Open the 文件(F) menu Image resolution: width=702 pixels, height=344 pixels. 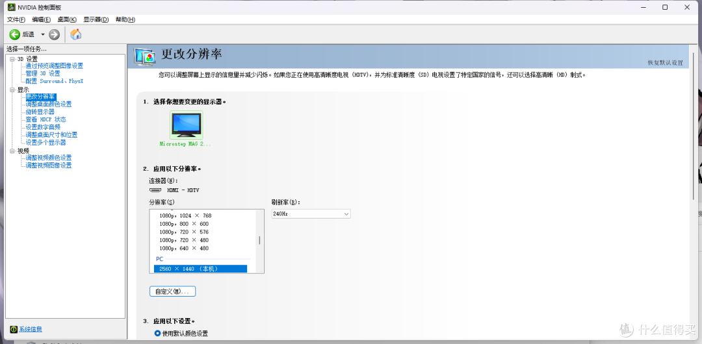tap(16, 19)
